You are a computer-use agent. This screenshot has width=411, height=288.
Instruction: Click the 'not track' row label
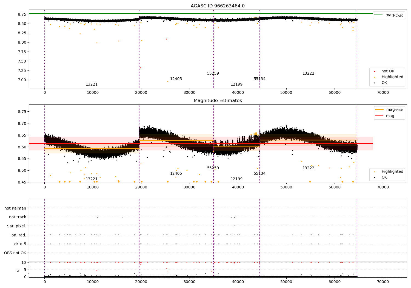pos(18,217)
